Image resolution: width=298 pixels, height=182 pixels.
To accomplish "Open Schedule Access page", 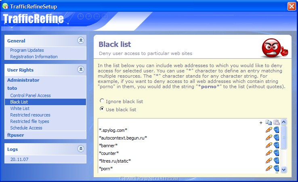I will click(x=26, y=128).
